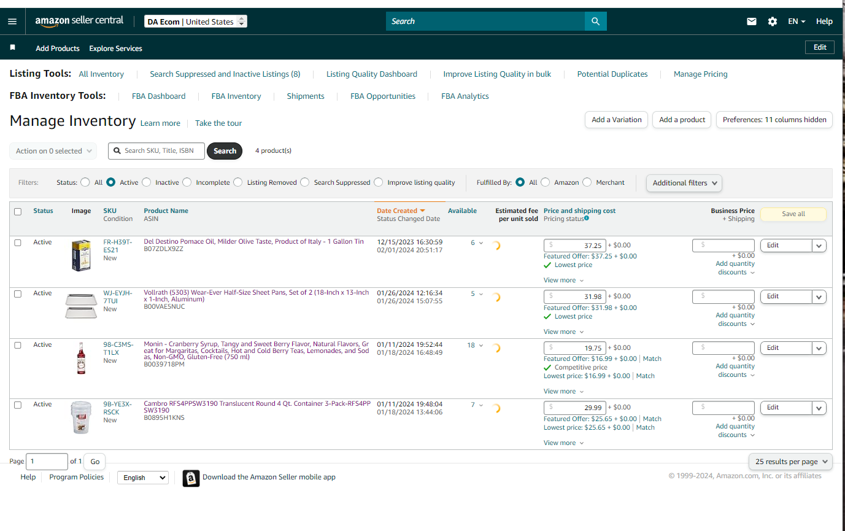Select the Monin Cranberry Syrup row checkbox
The width and height of the screenshot is (845, 531).
[18, 345]
